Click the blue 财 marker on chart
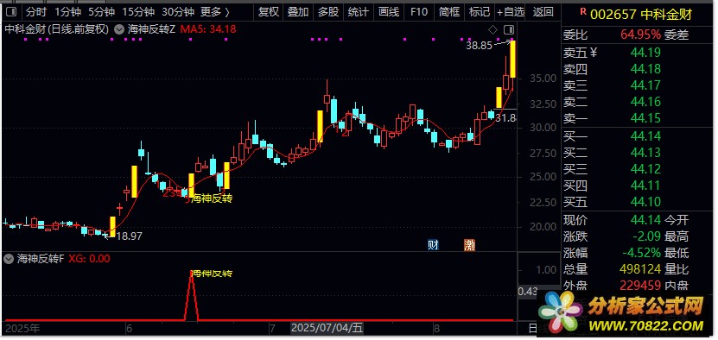Image resolution: width=718 pixels, height=340 pixels. (433, 245)
